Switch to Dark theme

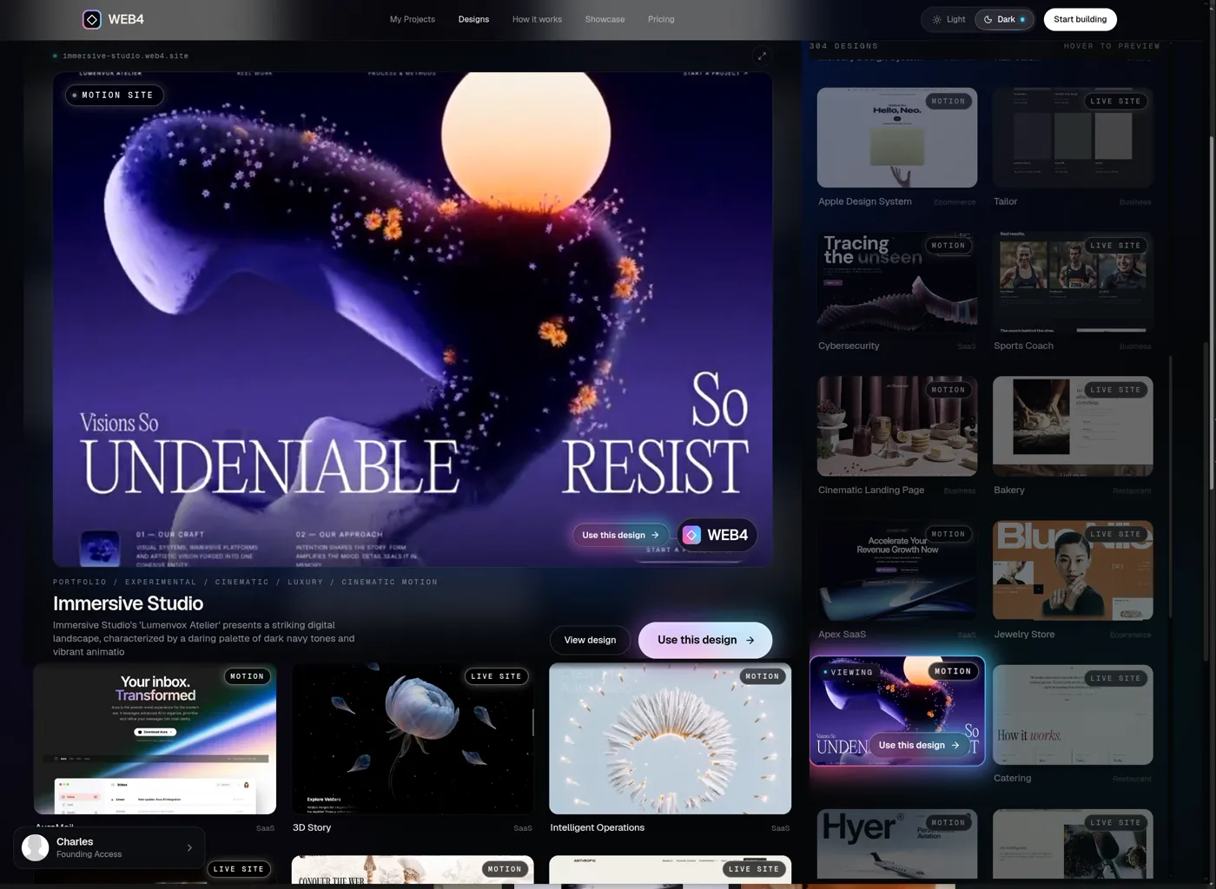click(1004, 19)
